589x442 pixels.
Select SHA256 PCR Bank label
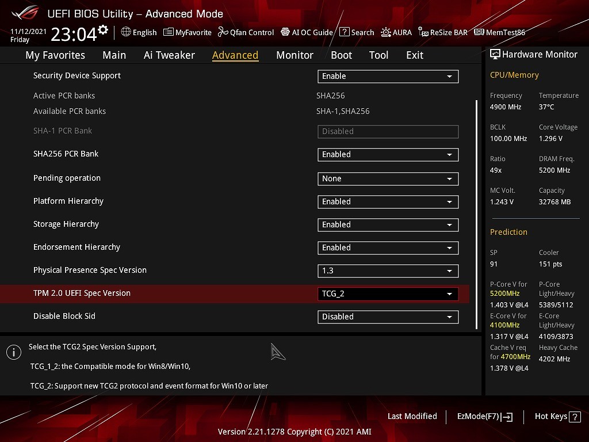(x=66, y=154)
